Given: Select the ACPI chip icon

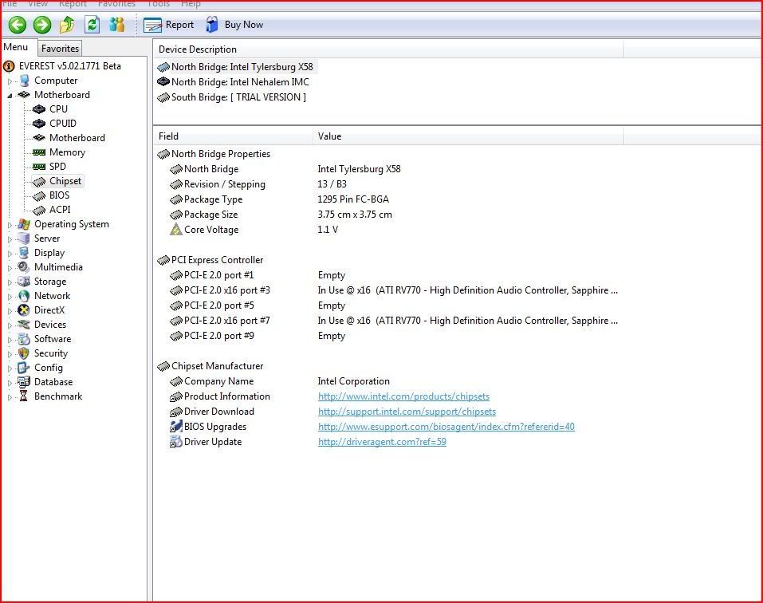Looking at the screenshot, I should tap(39, 211).
